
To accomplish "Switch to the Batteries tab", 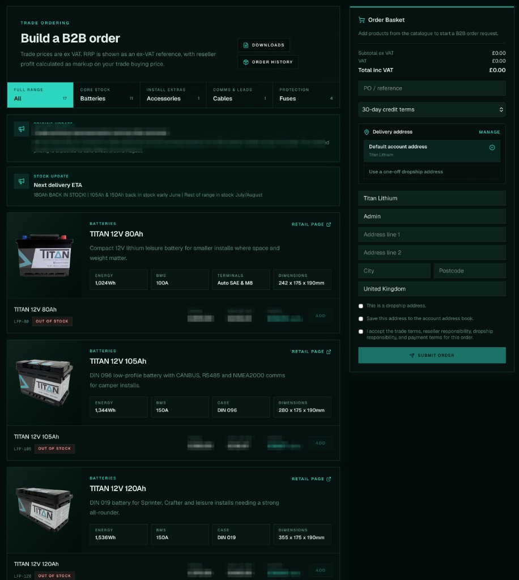I will coord(107,95).
